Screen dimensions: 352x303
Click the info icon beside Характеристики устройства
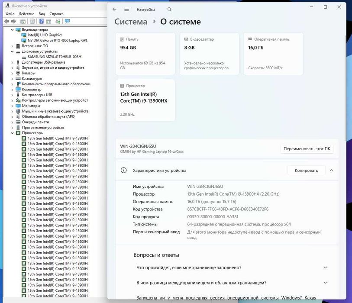pos(124,171)
